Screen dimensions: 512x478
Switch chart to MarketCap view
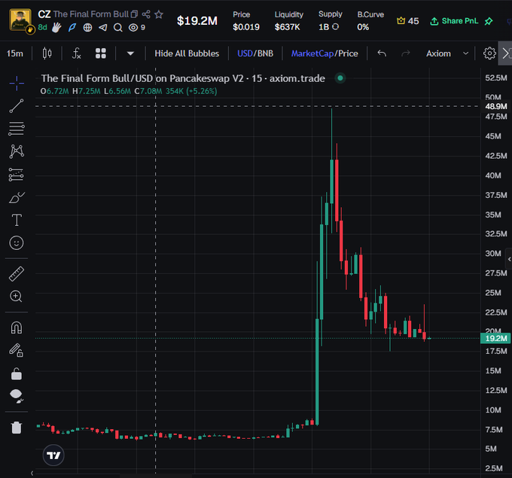312,53
